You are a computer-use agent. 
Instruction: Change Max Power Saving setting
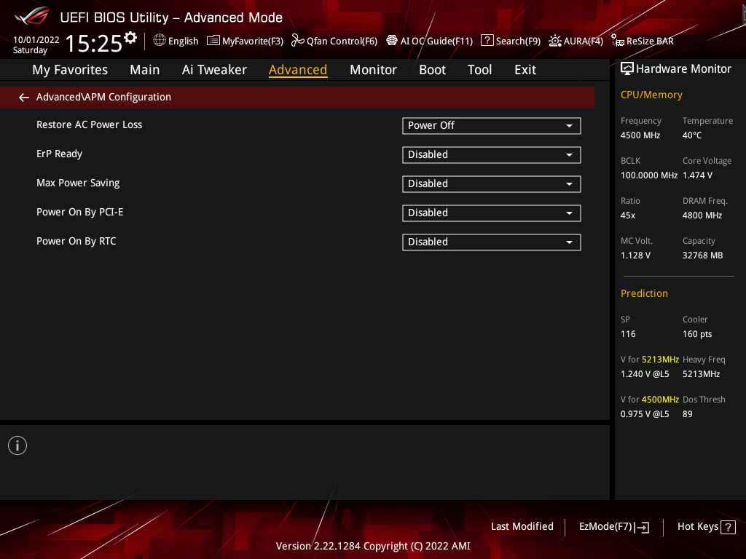[491, 184]
